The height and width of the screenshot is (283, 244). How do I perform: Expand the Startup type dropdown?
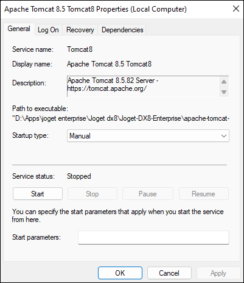148,136
